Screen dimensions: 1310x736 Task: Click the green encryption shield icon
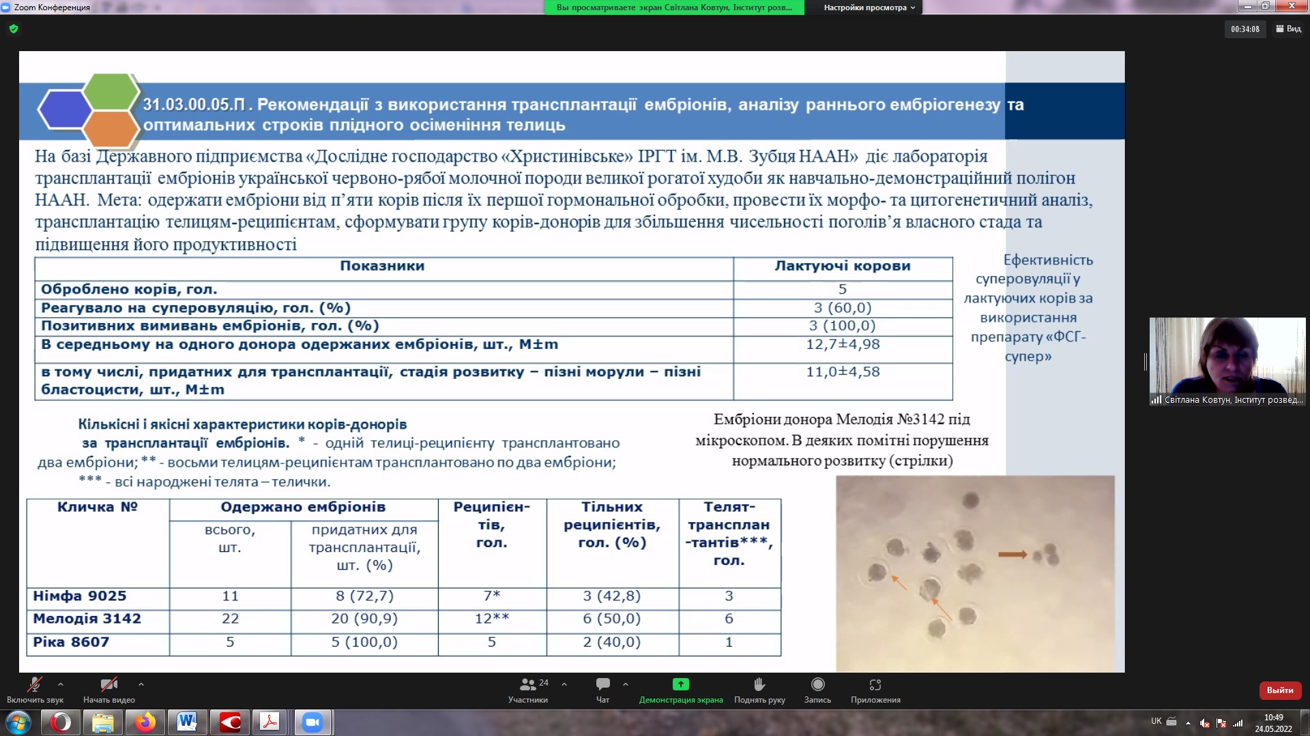pos(14,29)
